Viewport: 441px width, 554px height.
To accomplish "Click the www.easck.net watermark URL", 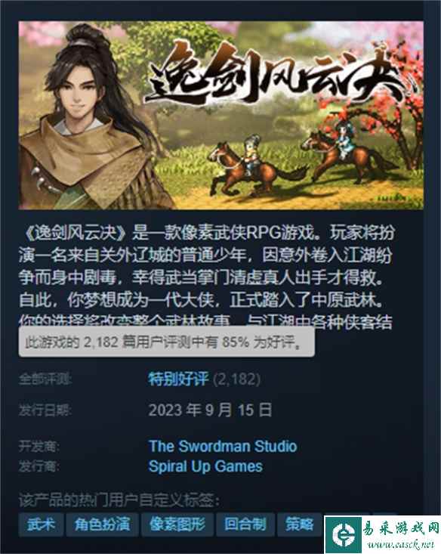I will pos(402,545).
